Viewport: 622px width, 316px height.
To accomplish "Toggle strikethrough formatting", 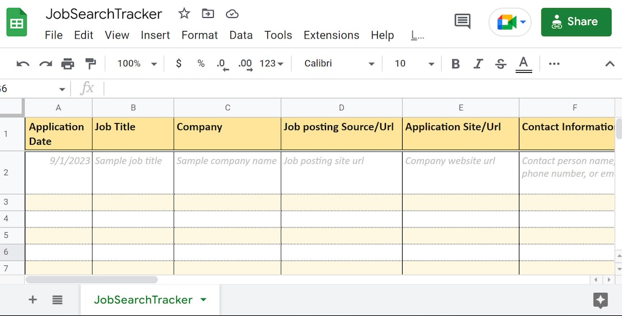I will click(501, 64).
